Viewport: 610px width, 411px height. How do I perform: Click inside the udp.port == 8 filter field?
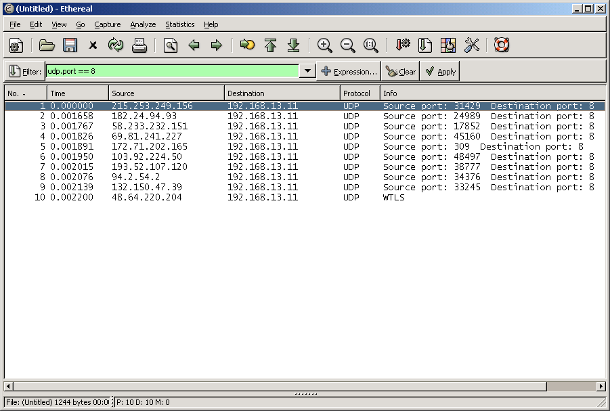pyautogui.click(x=172, y=71)
